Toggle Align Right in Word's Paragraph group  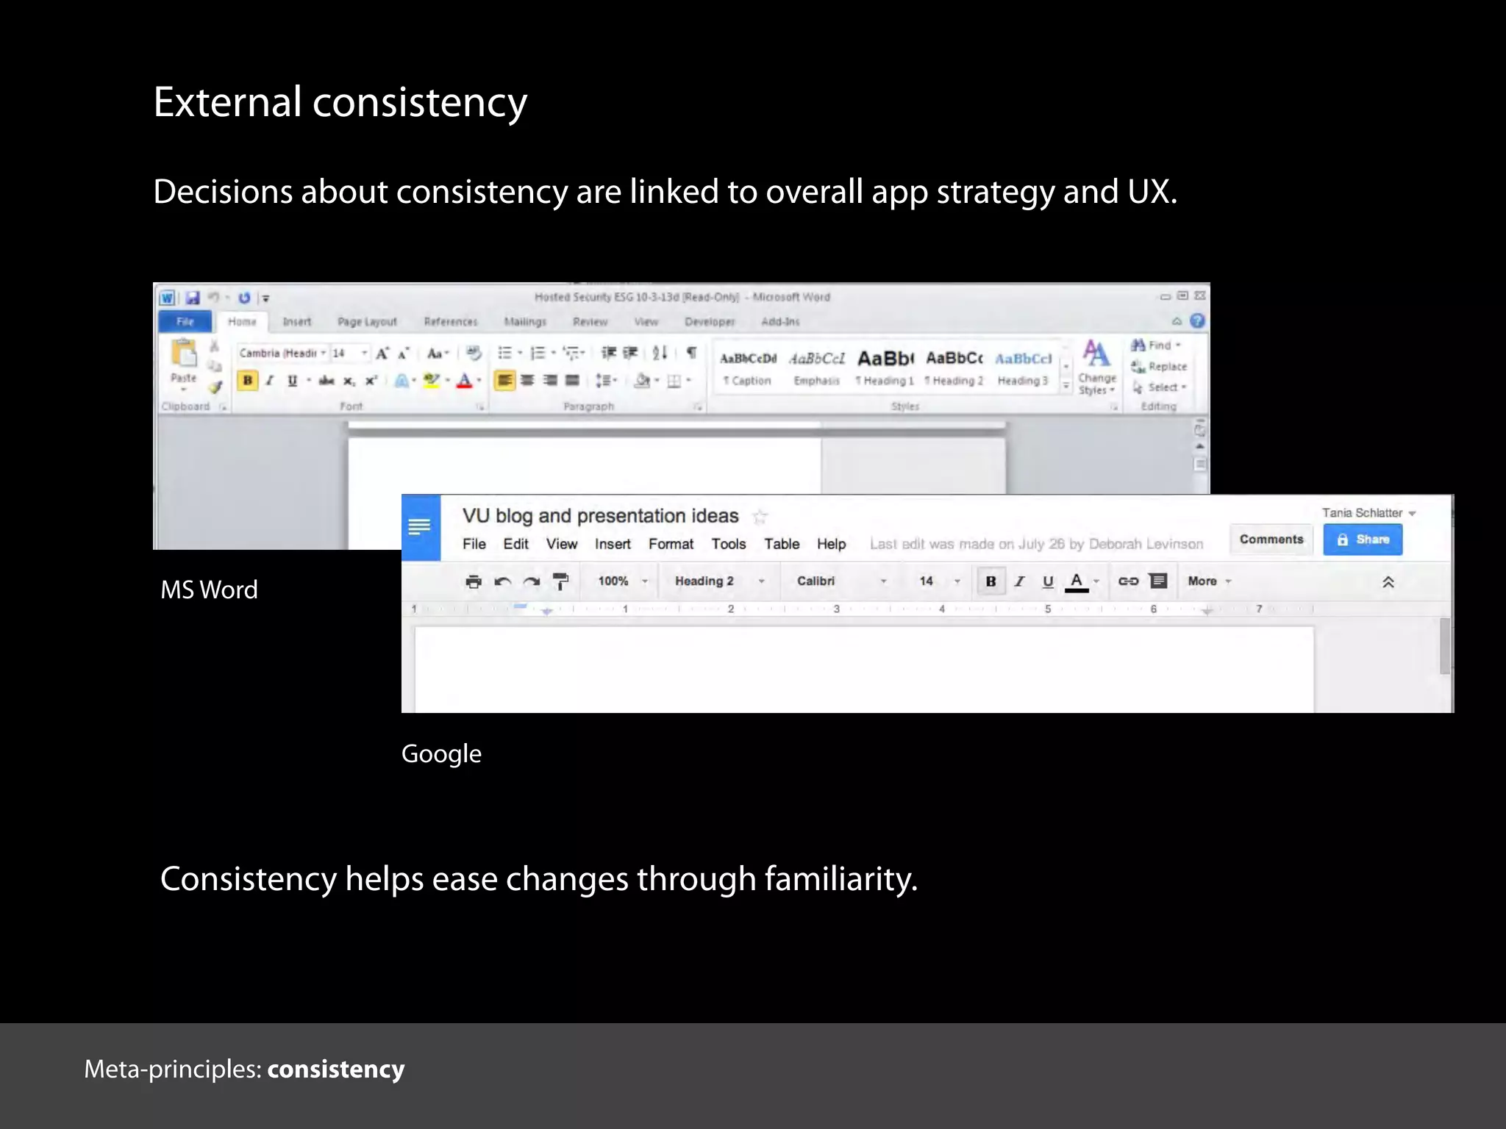tap(550, 380)
